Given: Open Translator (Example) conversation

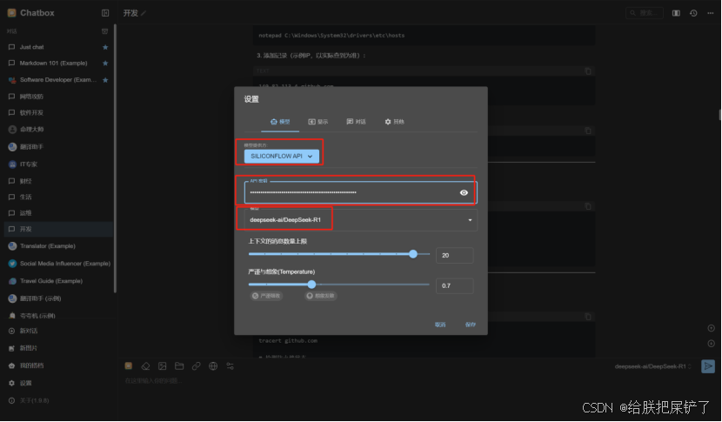Looking at the screenshot, I should pos(58,246).
